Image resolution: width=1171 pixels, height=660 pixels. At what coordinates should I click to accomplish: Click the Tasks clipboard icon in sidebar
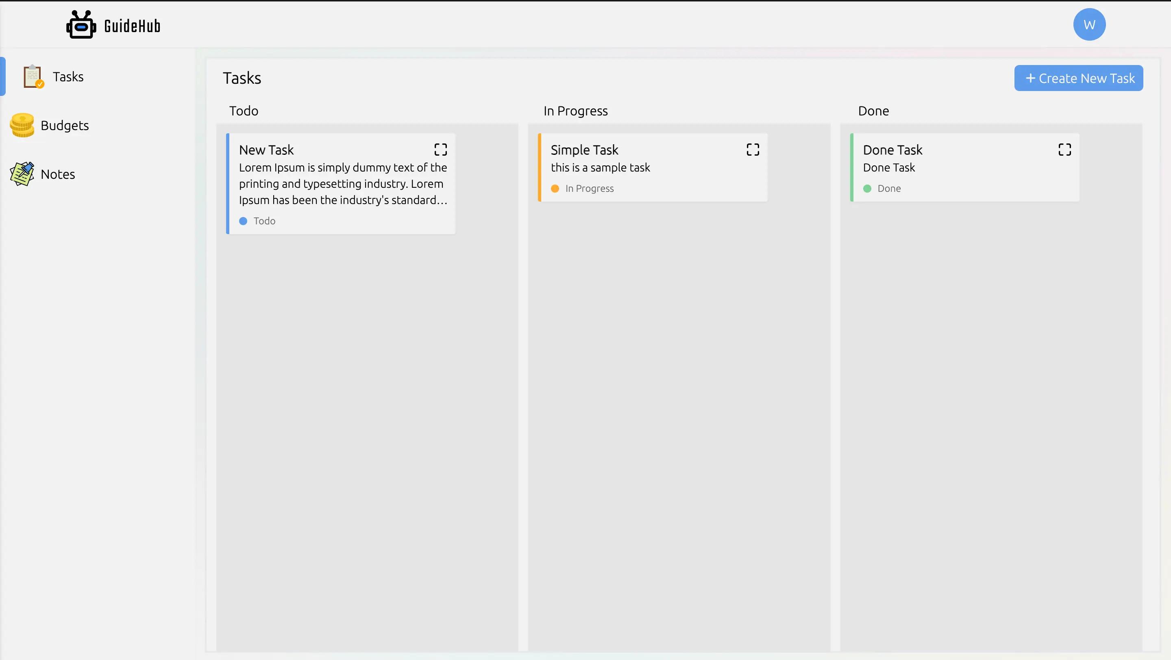click(33, 76)
